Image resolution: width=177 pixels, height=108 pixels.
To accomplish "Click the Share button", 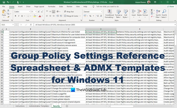I will (171, 7).
